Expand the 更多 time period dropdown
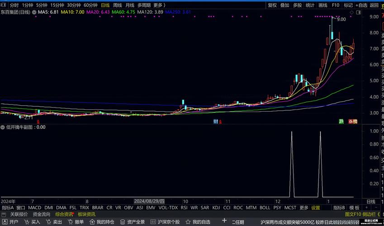Image resolution: width=384 pixels, height=226 pixels. (159, 5)
